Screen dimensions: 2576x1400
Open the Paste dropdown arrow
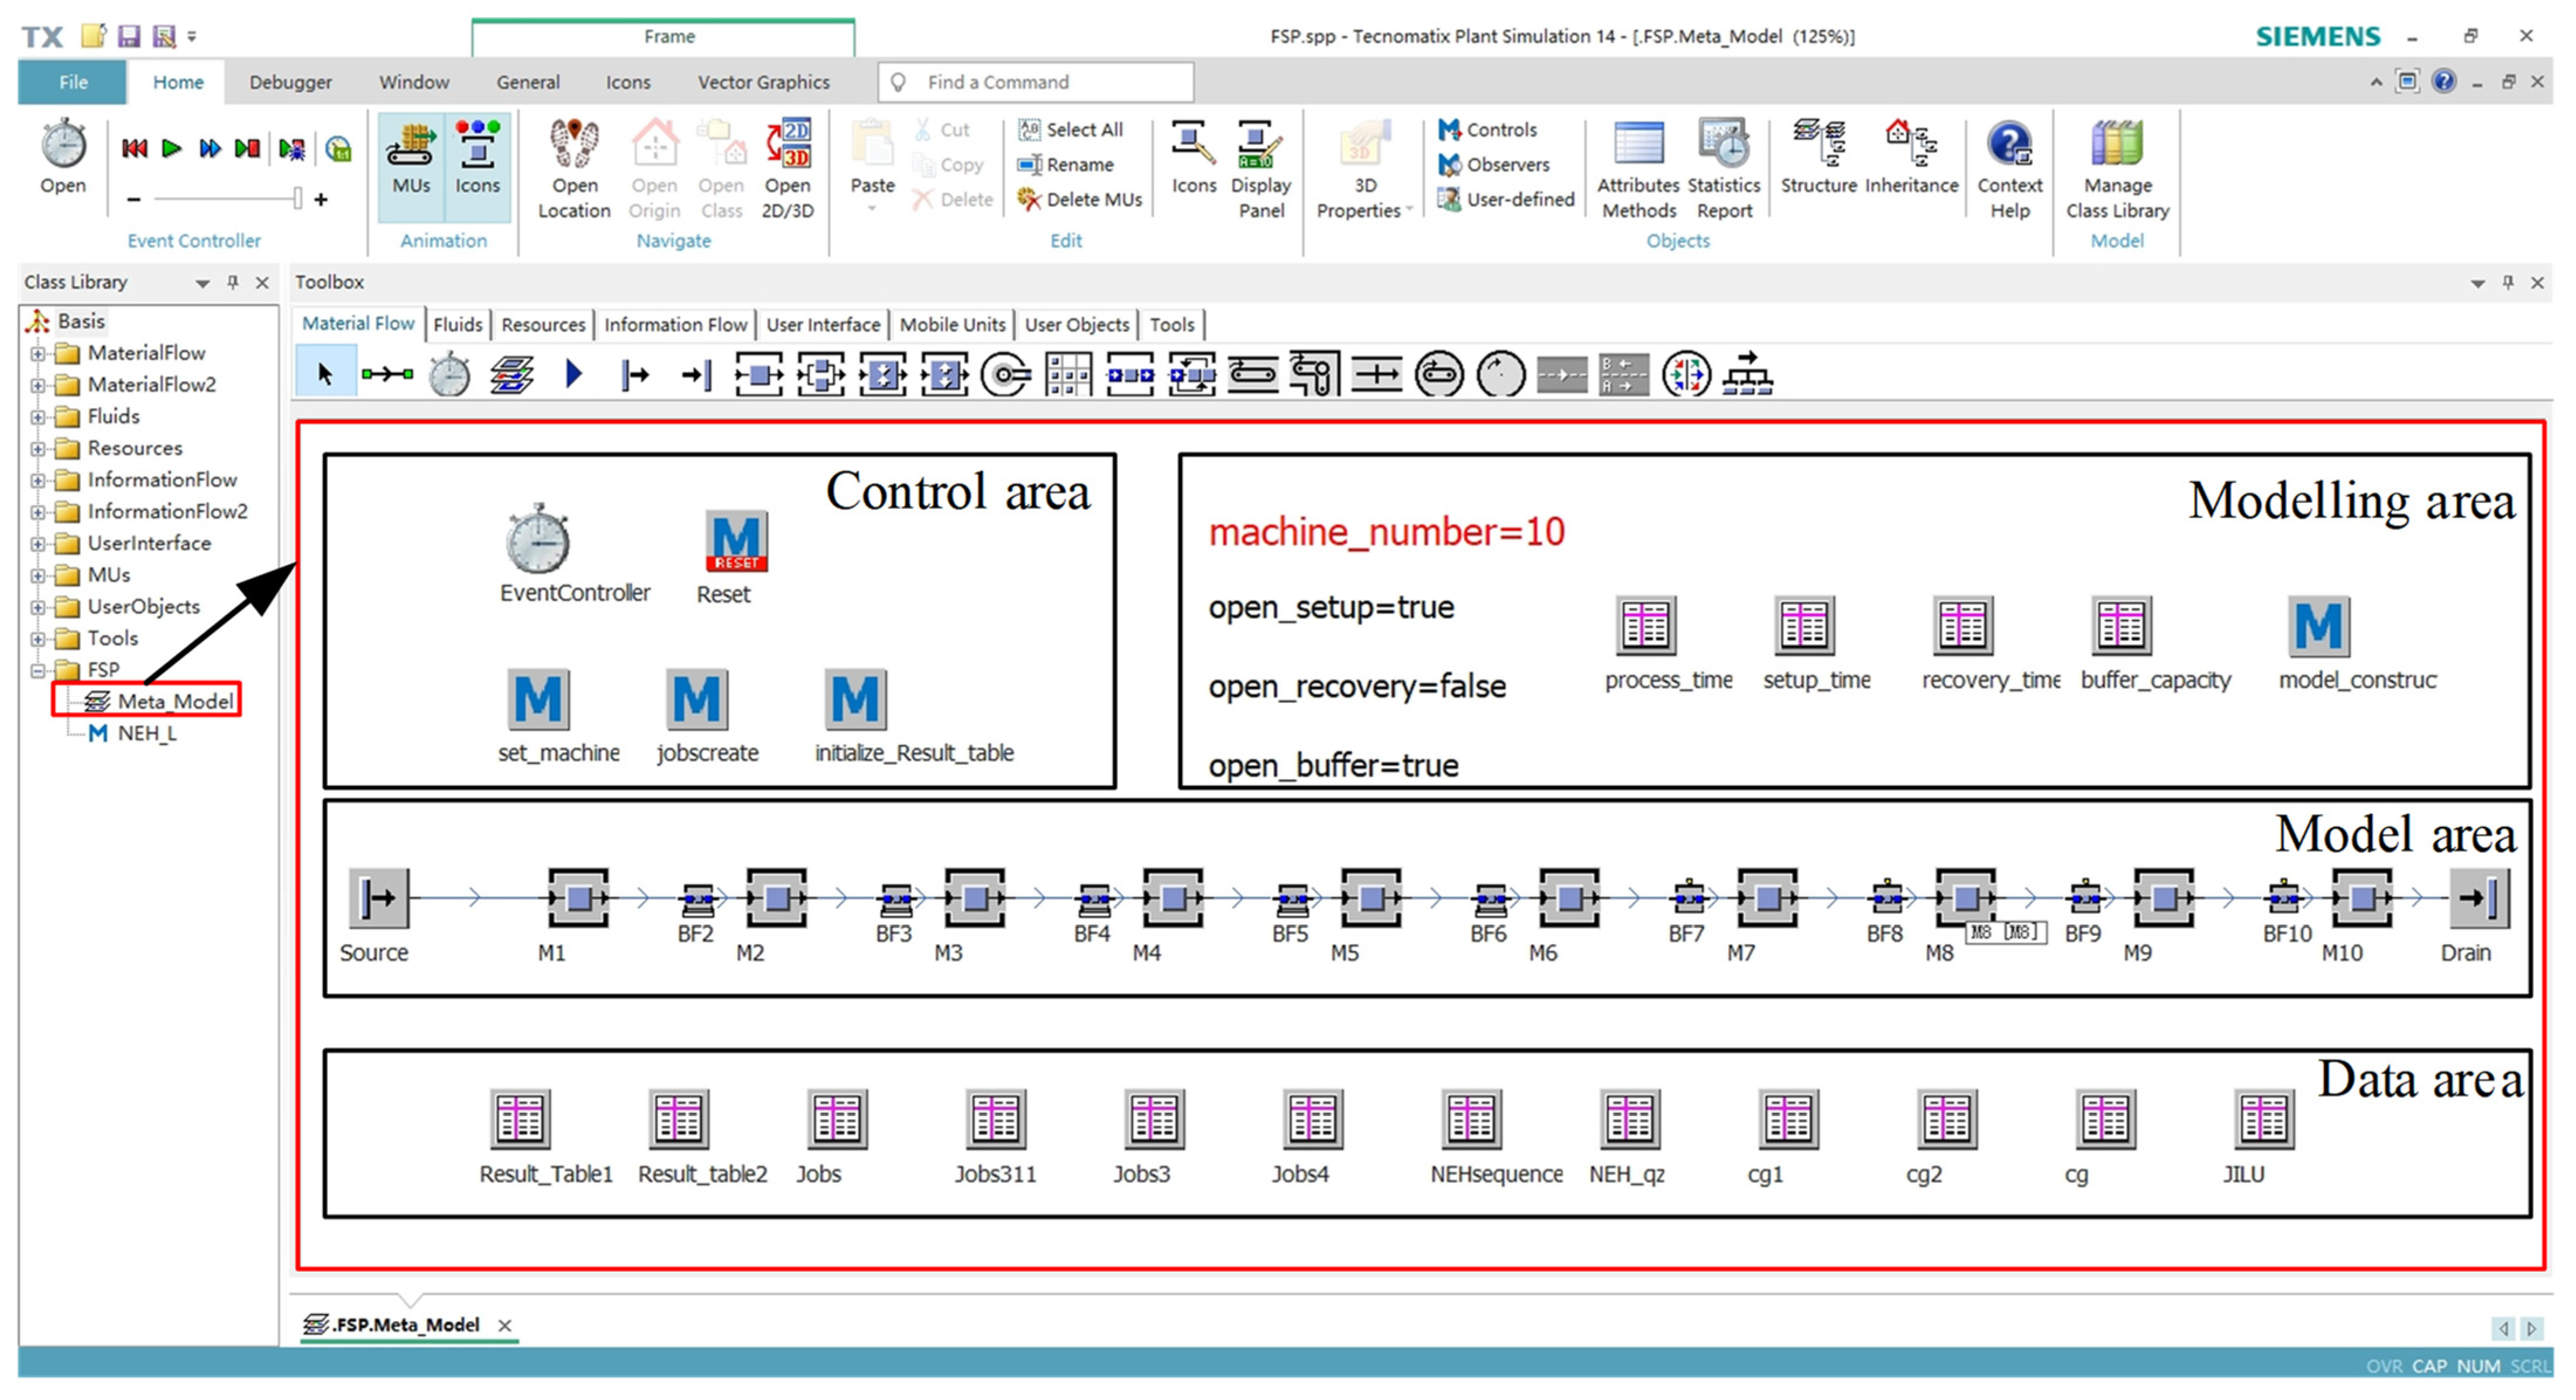[871, 209]
